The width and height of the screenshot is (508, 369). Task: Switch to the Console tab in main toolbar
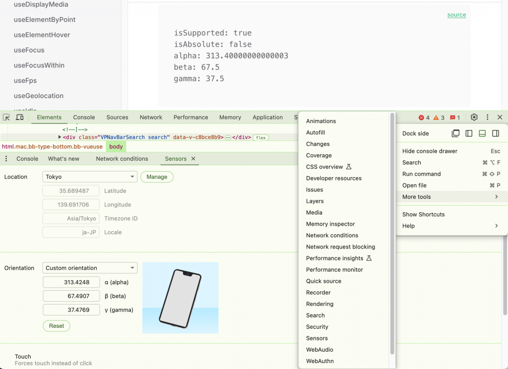tap(84, 117)
